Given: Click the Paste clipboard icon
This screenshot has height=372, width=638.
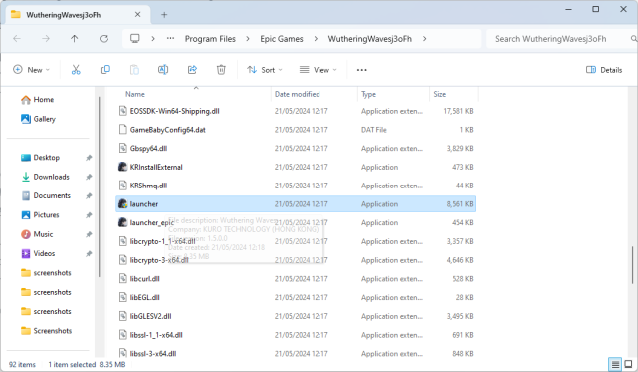Looking at the screenshot, I should coord(134,70).
